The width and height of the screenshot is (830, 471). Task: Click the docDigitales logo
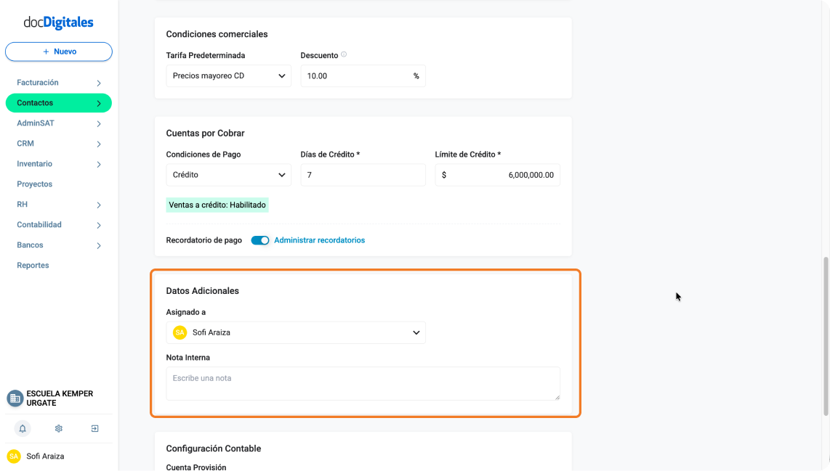pyautogui.click(x=58, y=22)
